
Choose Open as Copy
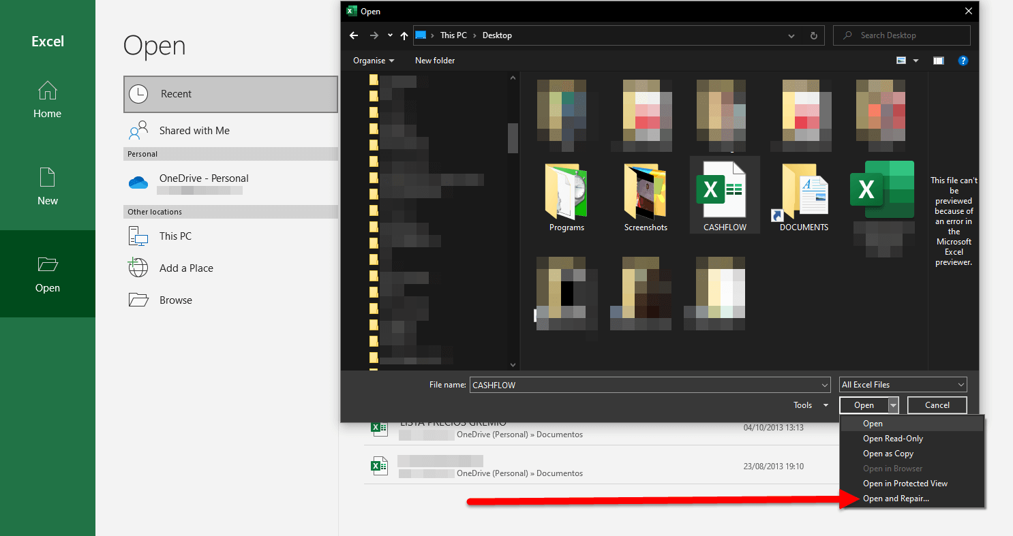click(x=912, y=454)
